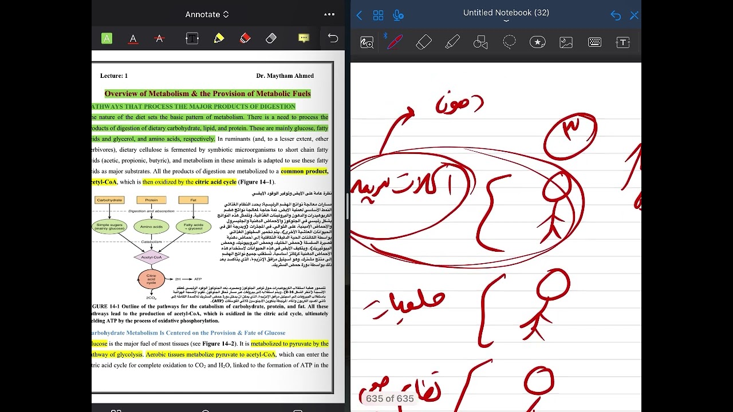Select the shapes tool
The height and width of the screenshot is (412, 733).
tap(480, 42)
